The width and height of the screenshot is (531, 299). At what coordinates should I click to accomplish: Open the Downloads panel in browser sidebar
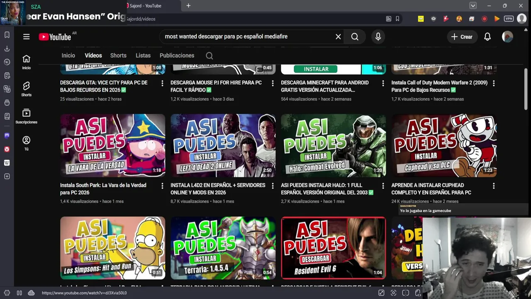coord(7,49)
